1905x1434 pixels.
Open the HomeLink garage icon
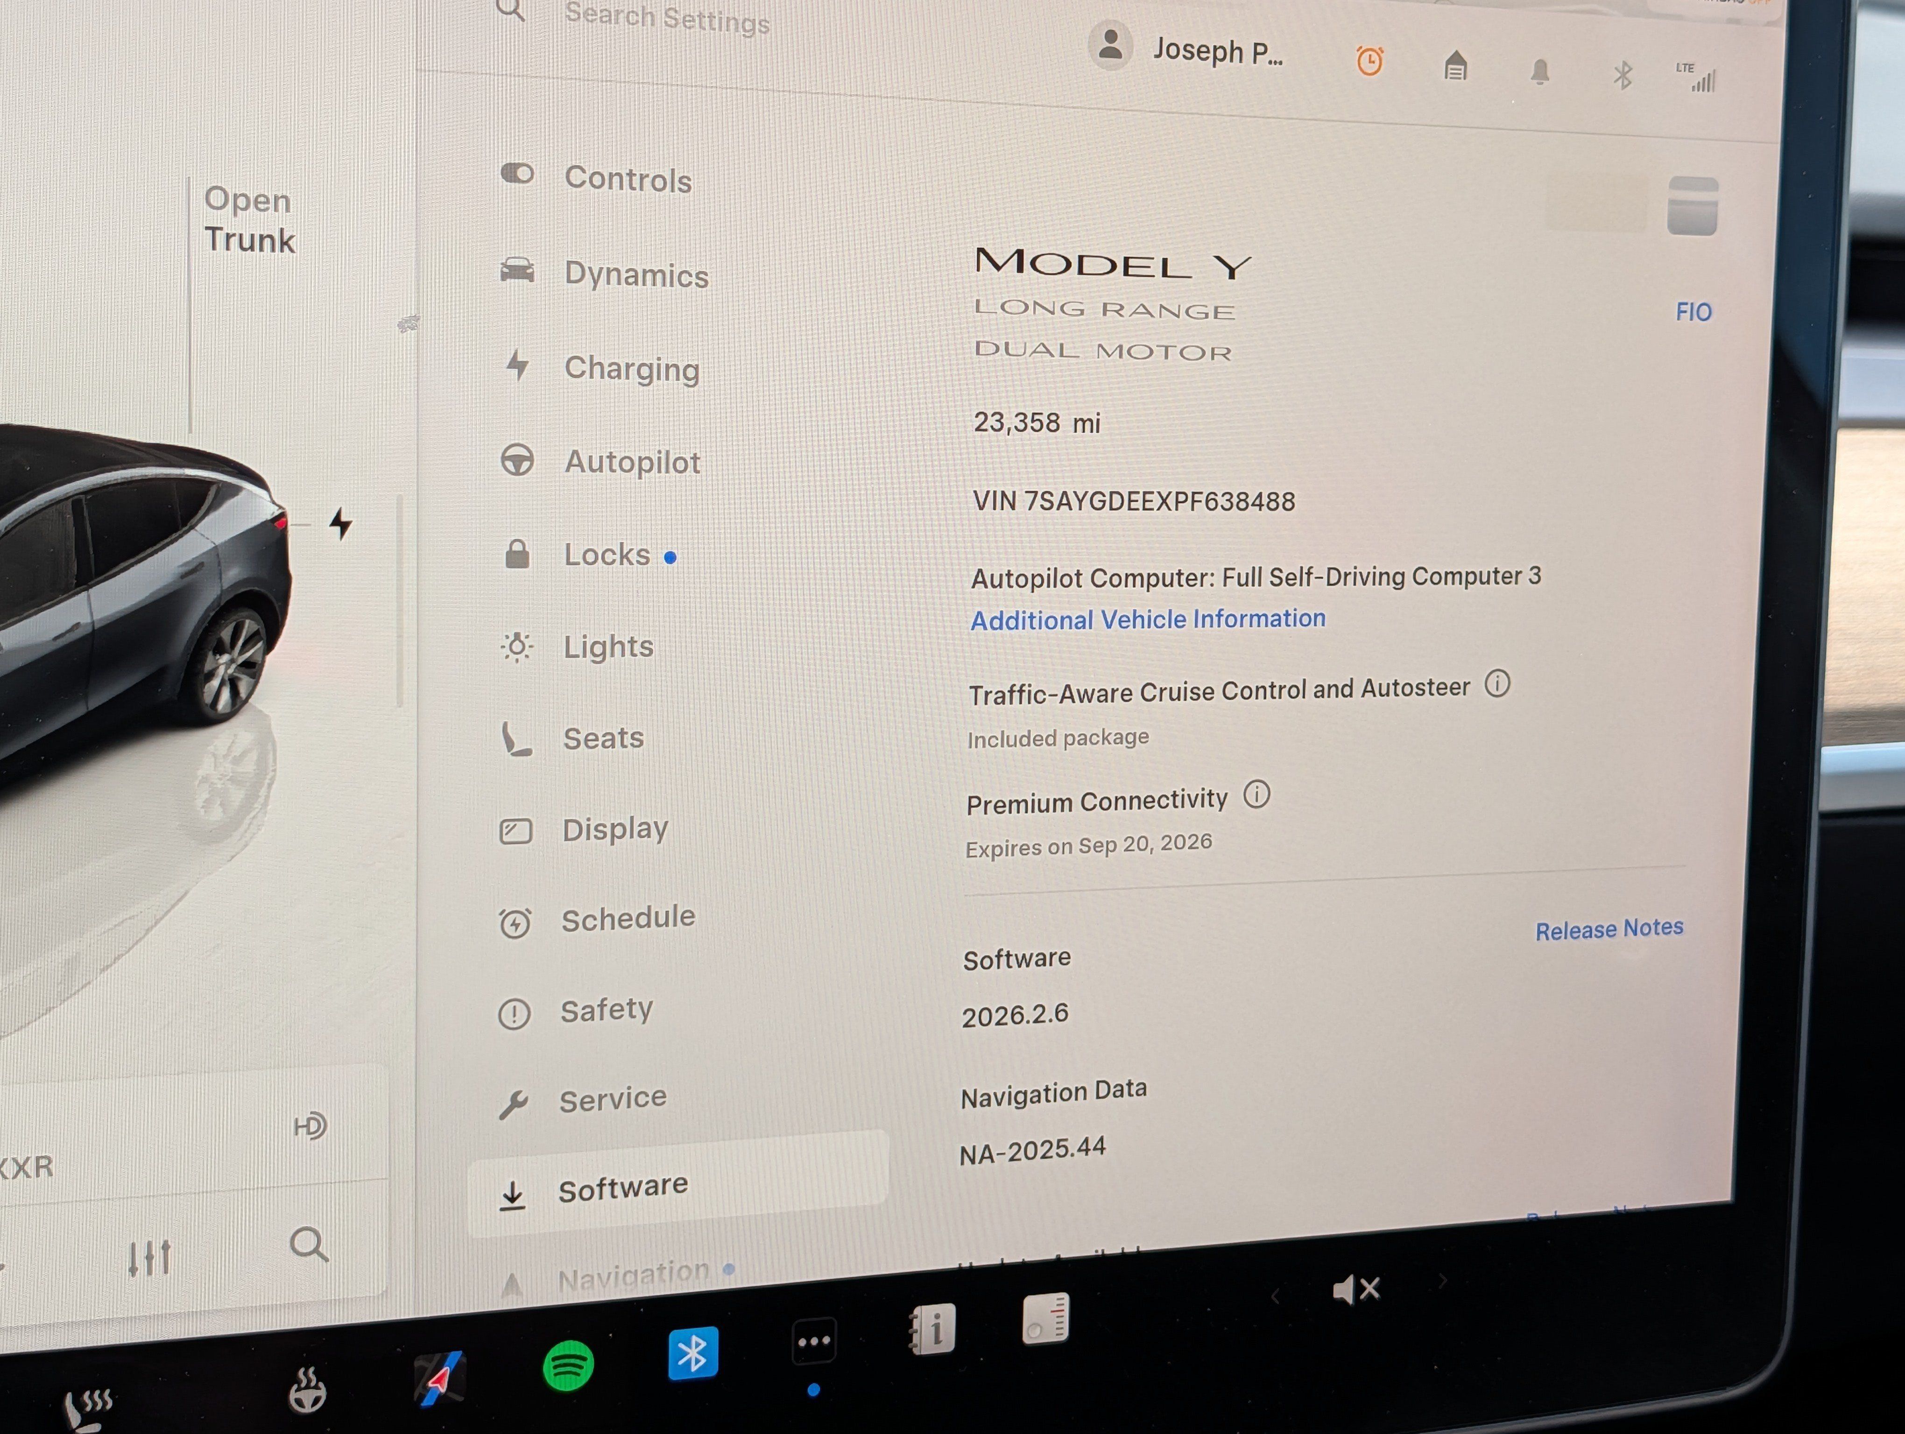pyautogui.click(x=1455, y=65)
